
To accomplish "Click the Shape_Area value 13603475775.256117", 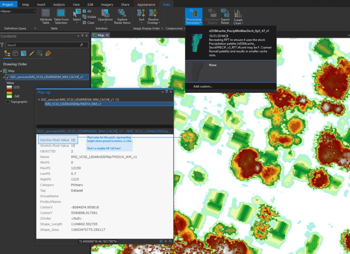I will click(x=88, y=230).
